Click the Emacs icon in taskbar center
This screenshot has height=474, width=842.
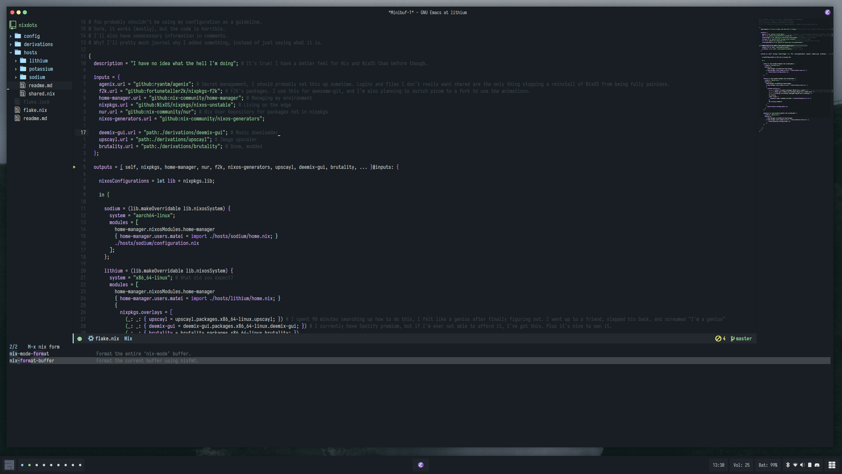click(421, 465)
